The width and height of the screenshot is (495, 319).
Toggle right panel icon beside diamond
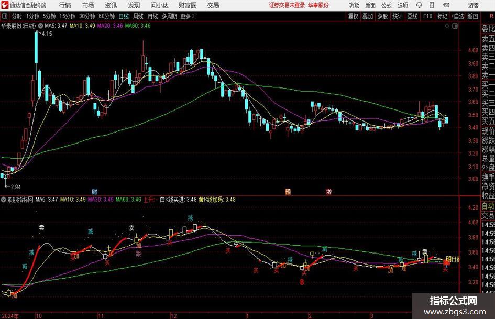coord(455,26)
